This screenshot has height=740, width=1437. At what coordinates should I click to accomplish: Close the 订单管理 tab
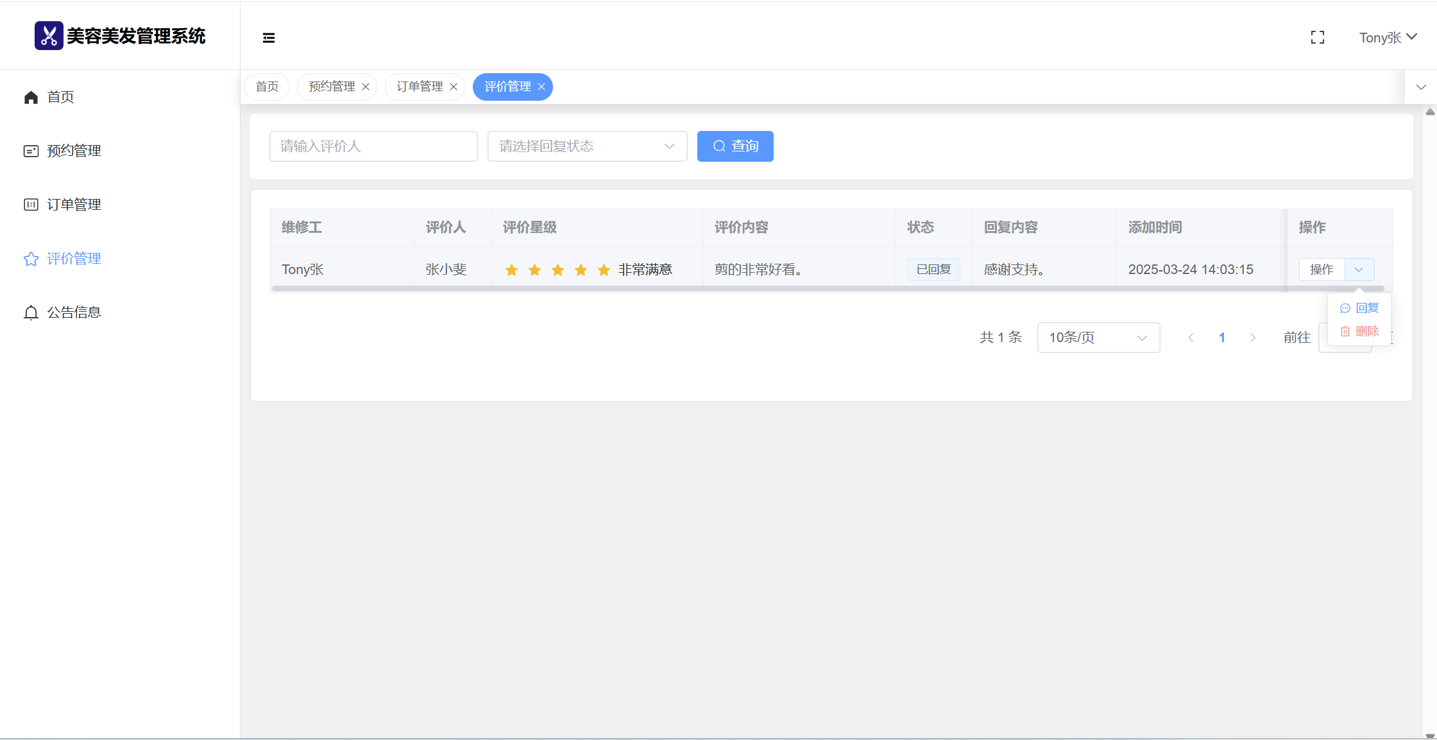pyautogui.click(x=454, y=87)
